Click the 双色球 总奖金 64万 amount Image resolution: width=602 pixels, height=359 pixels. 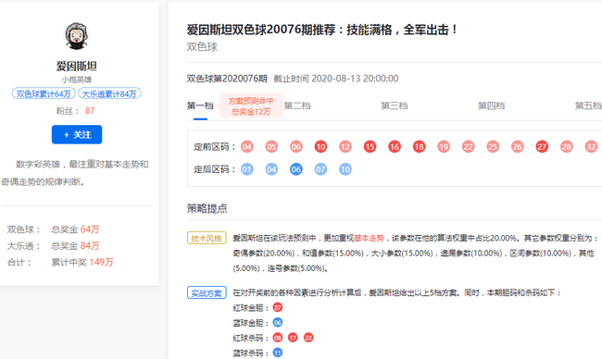point(90,229)
